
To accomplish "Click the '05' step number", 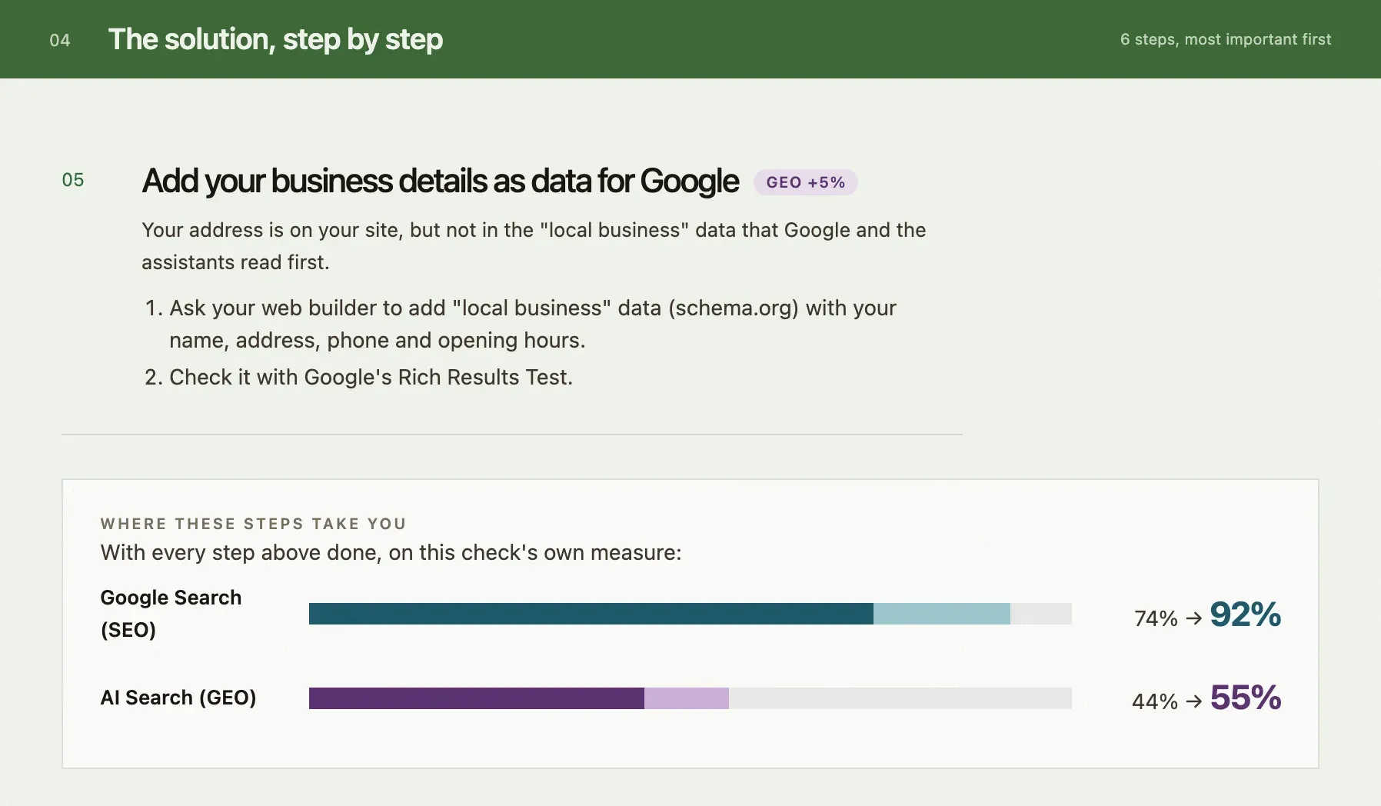I will pyautogui.click(x=73, y=180).
